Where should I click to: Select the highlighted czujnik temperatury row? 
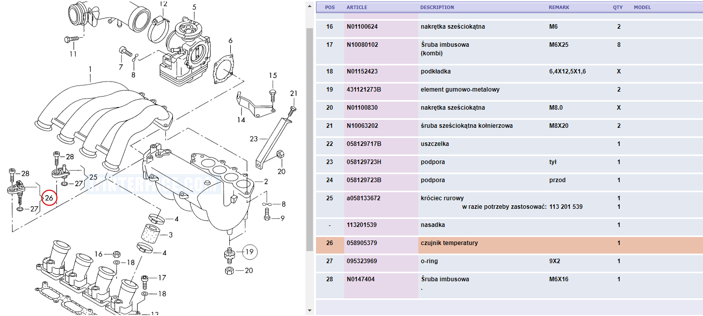point(509,244)
